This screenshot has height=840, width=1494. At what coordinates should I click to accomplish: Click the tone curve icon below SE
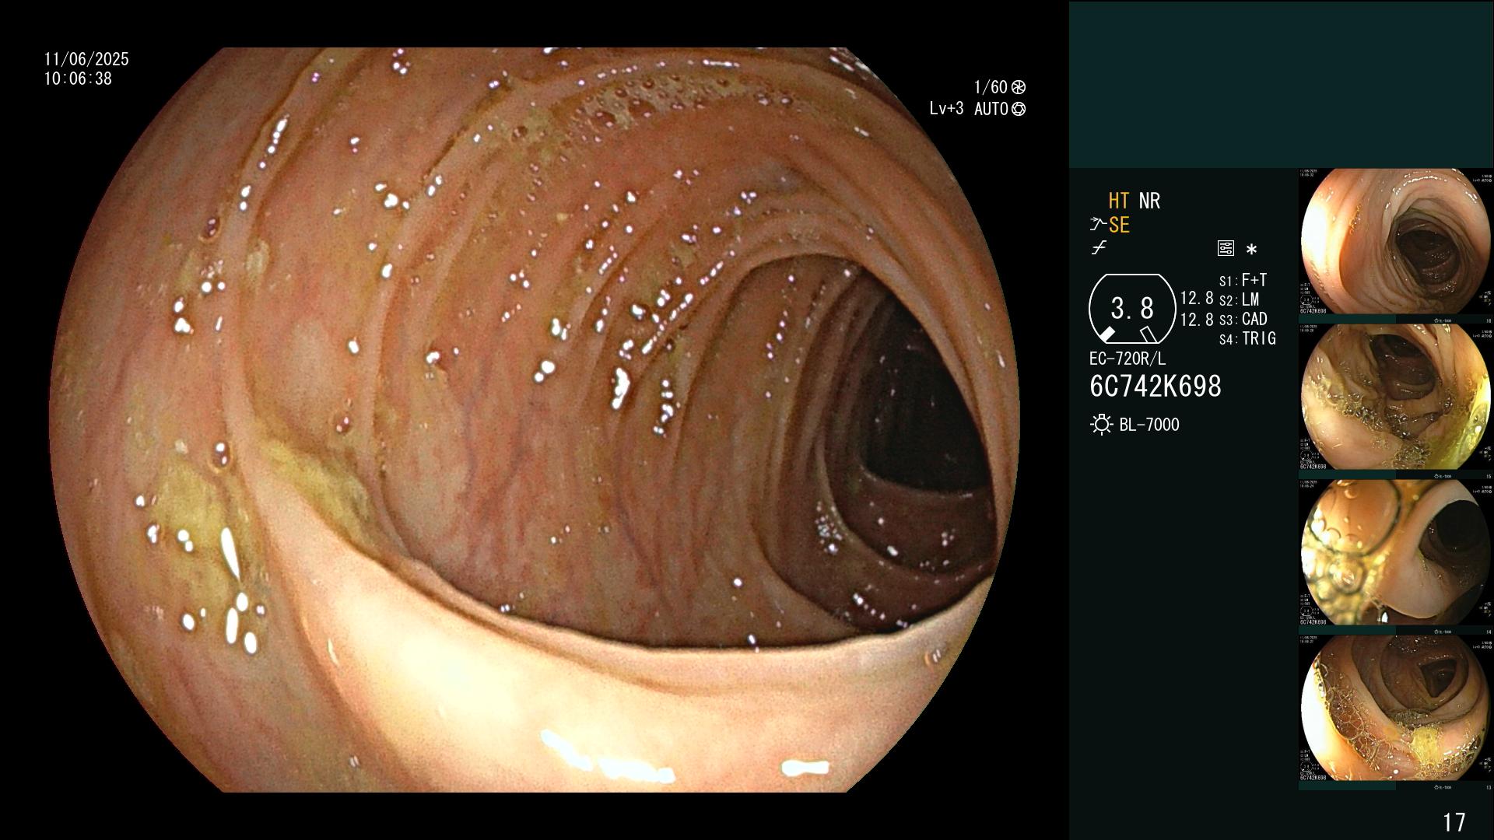click(x=1099, y=248)
